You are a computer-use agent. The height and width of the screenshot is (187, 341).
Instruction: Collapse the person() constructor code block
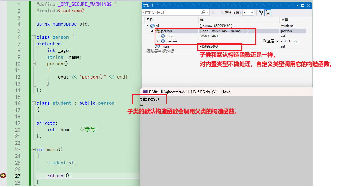pos(34,64)
